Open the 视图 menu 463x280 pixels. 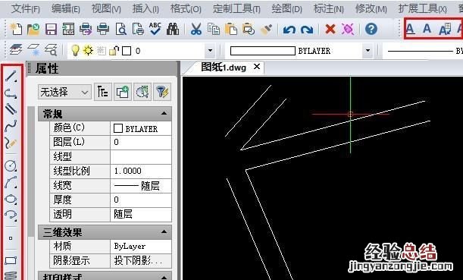(x=106, y=9)
